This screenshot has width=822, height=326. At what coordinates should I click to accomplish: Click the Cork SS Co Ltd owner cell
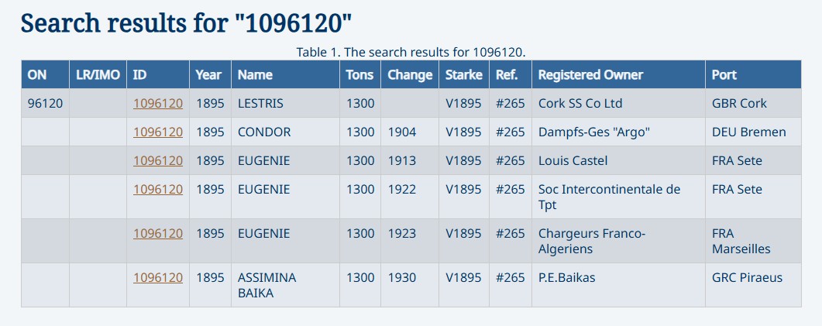[x=580, y=103]
